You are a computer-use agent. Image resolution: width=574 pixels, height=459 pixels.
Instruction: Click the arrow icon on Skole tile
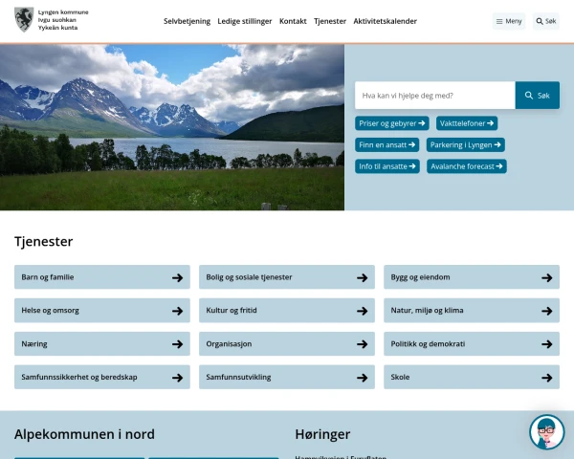[547, 378]
